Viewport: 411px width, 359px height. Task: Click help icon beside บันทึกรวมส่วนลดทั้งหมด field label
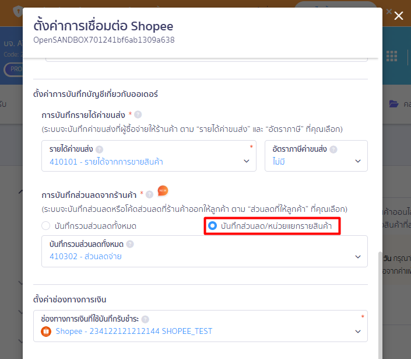[x=130, y=245]
